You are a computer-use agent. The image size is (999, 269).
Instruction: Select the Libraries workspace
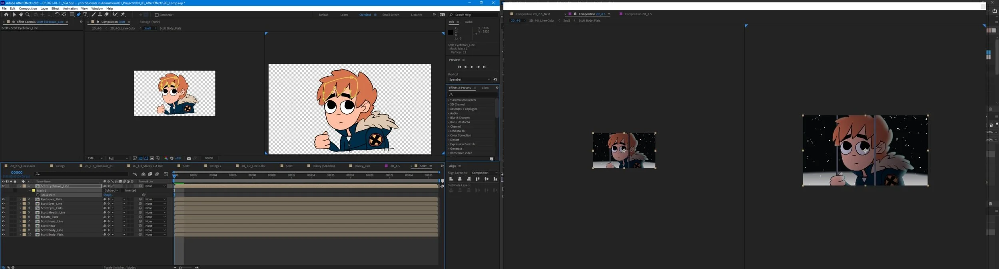tap(417, 15)
